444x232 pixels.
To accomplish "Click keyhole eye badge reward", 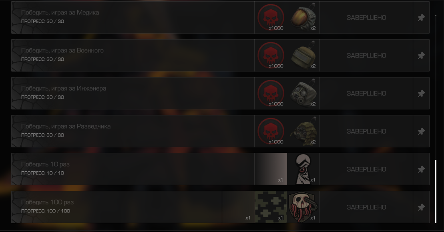I will pyautogui.click(x=303, y=169).
